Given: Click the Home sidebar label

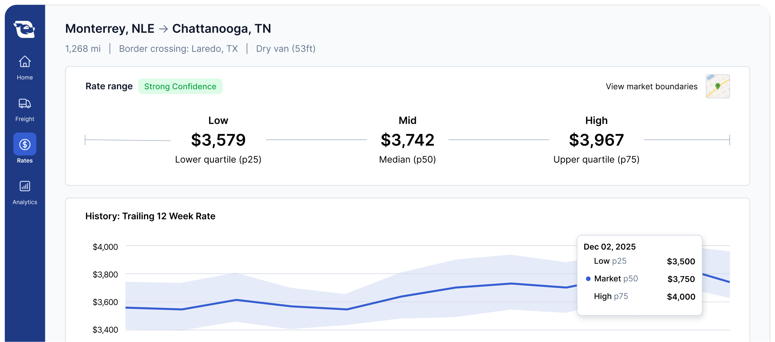Looking at the screenshot, I should [25, 78].
